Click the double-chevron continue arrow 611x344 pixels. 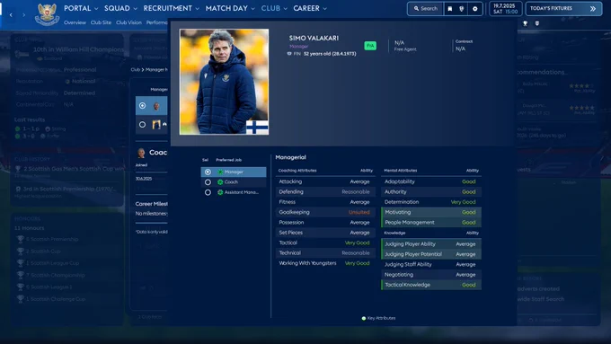point(593,9)
